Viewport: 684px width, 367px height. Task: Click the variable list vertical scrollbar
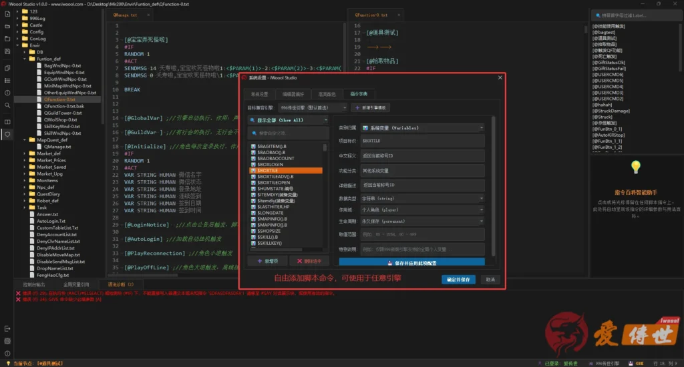(325, 147)
